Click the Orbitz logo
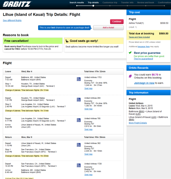171x179 pixels. click(x=17, y=4)
